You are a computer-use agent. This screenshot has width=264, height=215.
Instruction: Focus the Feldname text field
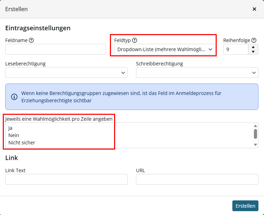[55, 49]
